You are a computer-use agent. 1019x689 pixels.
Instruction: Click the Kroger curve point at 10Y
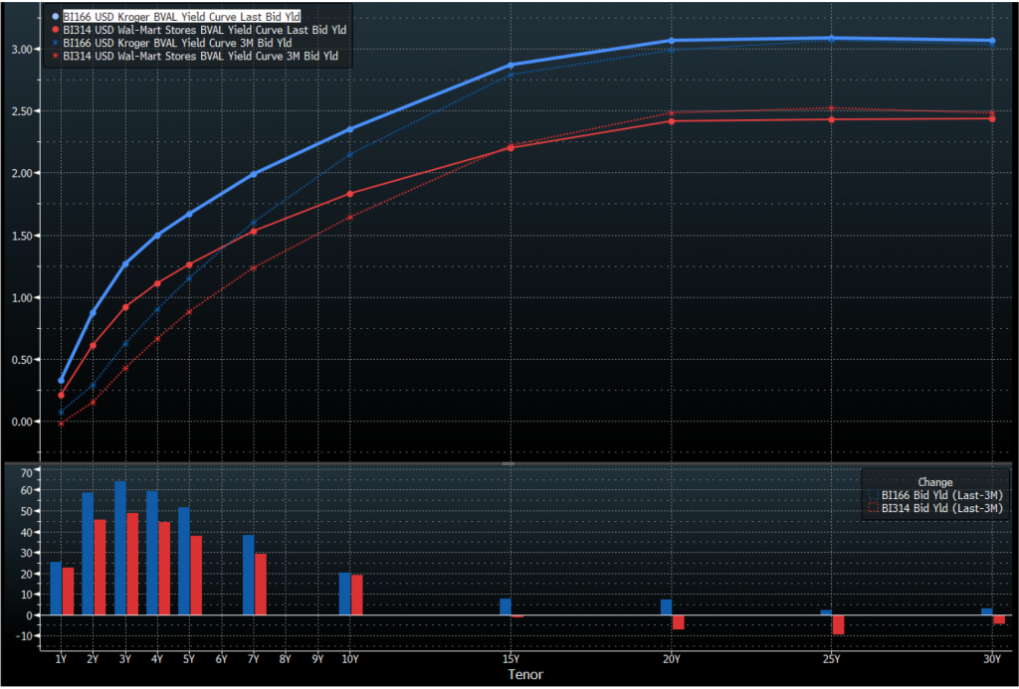pyautogui.click(x=349, y=129)
